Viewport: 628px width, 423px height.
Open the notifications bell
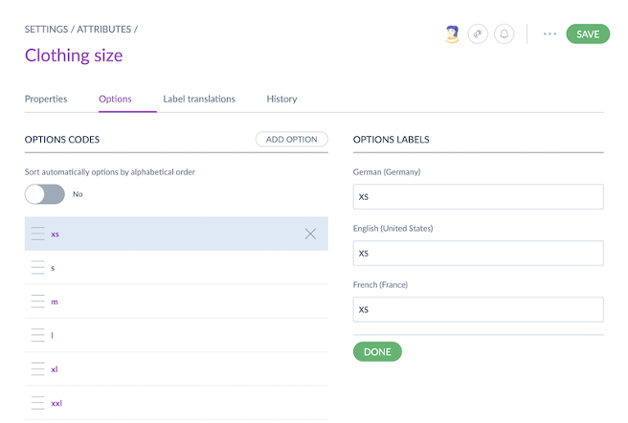tap(504, 34)
